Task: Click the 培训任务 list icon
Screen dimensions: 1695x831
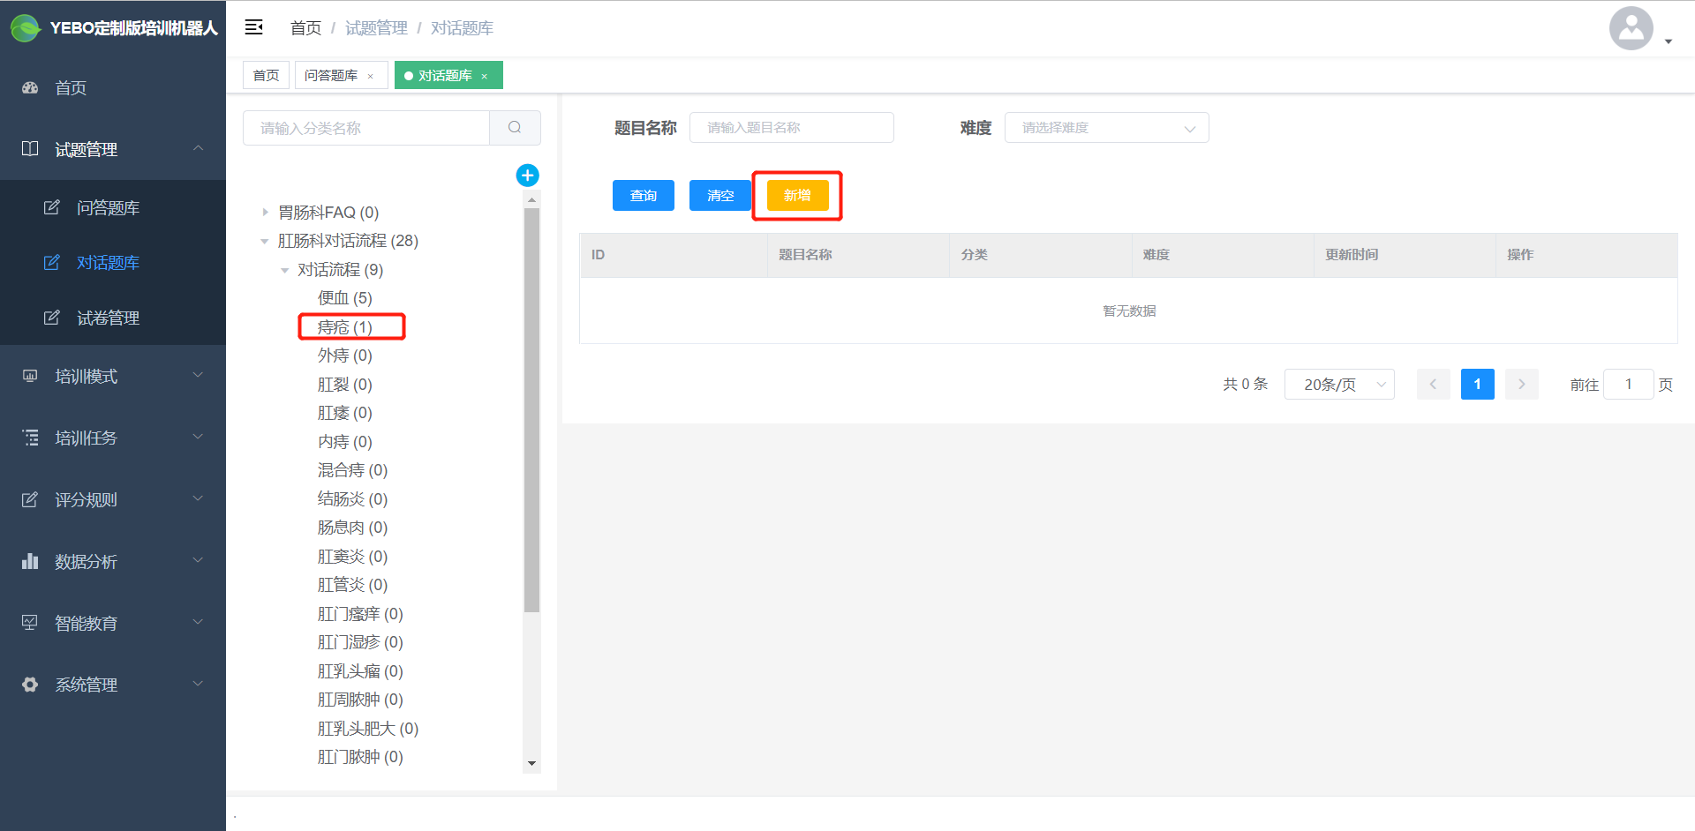Action: [x=30, y=438]
